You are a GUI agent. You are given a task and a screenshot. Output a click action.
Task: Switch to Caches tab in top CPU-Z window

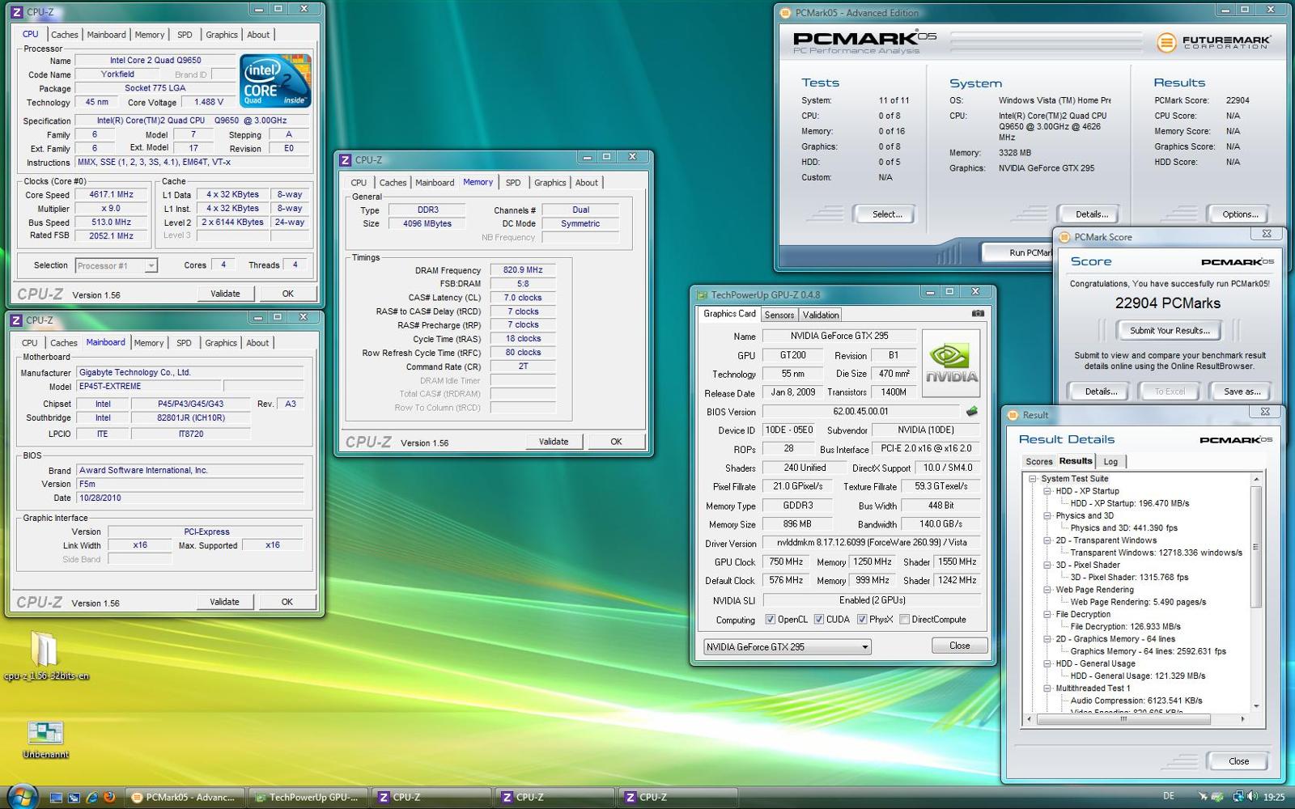point(64,35)
